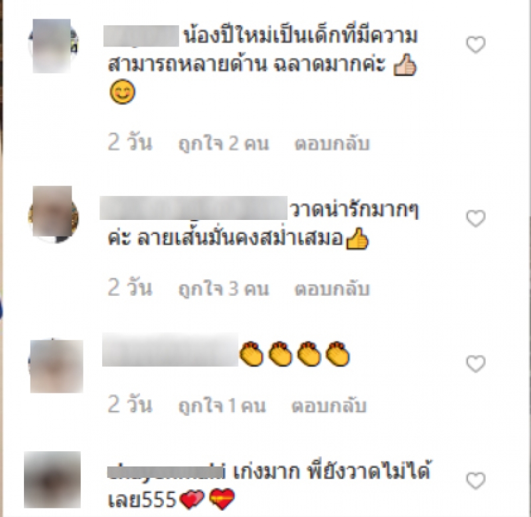
Task: Click ตอบกลับ under the clapping emoji comment
Action: pyautogui.click(x=329, y=406)
